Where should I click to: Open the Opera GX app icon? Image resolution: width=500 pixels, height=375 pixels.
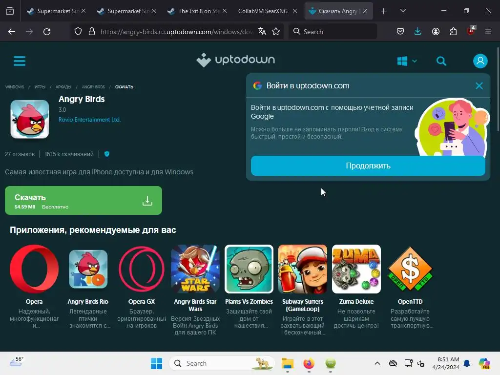142,269
